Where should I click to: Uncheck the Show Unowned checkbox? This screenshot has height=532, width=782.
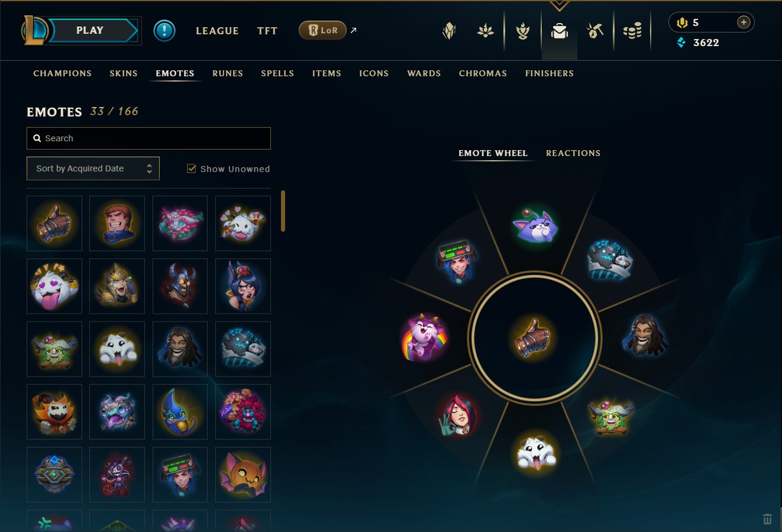[x=192, y=168]
